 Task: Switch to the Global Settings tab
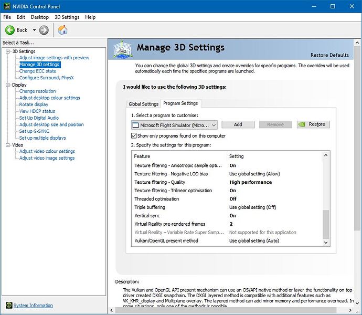[143, 104]
